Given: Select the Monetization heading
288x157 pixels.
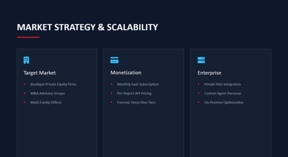Looking at the screenshot, I should (126, 73).
